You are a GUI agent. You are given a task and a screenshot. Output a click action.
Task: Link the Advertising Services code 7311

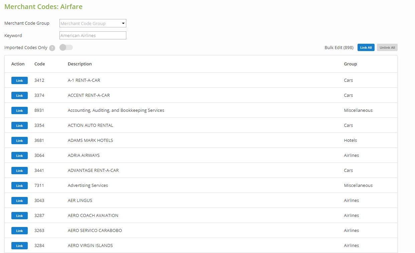tap(19, 186)
